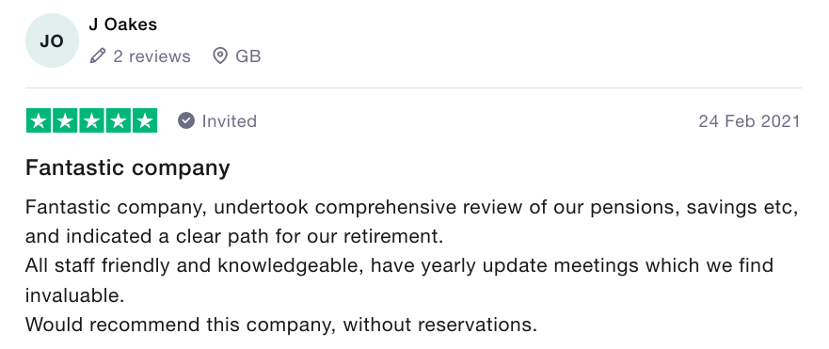Click the third green rating star

tap(91, 120)
